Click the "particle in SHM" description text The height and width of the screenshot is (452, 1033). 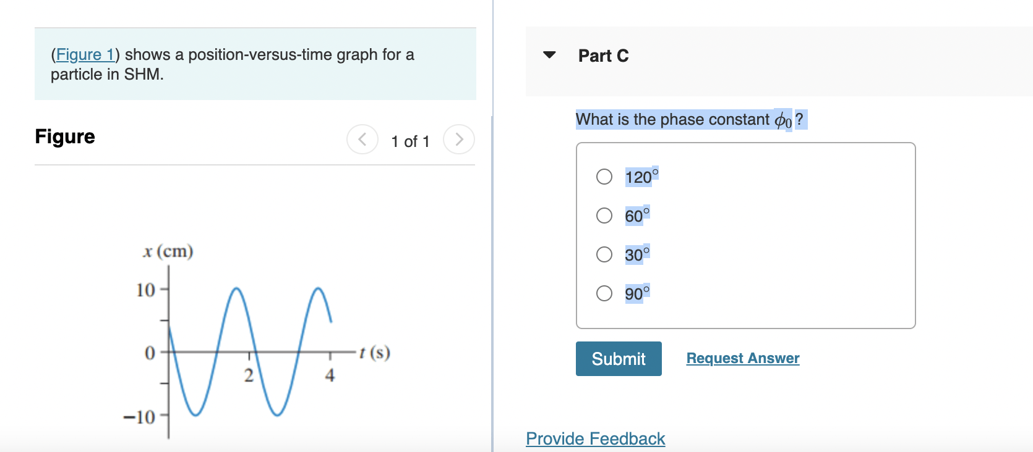(x=107, y=75)
